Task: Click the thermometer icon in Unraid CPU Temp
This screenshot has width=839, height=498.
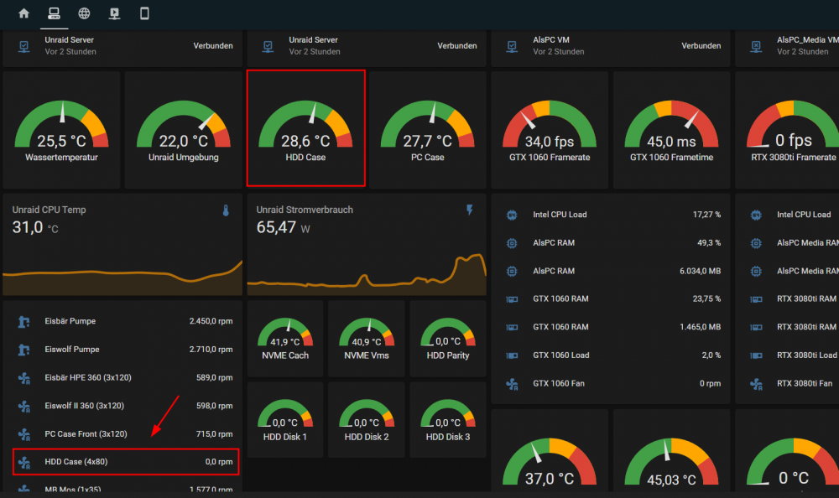Action: tap(226, 210)
